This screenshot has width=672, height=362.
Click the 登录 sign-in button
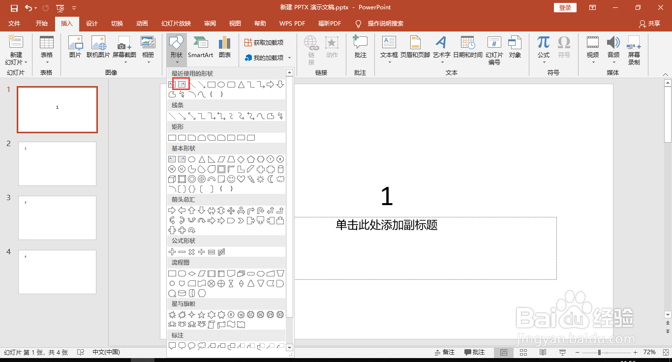(x=565, y=7)
